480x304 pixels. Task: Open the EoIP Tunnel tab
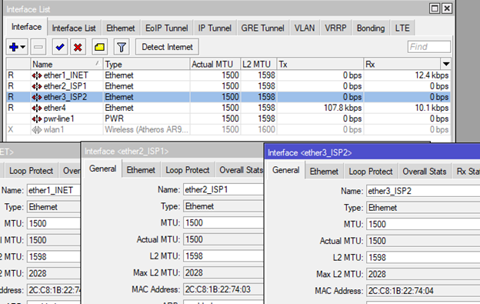pyautogui.click(x=166, y=28)
